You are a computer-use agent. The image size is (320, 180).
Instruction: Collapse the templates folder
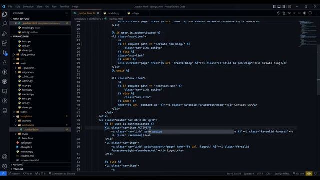(x=26, y=116)
